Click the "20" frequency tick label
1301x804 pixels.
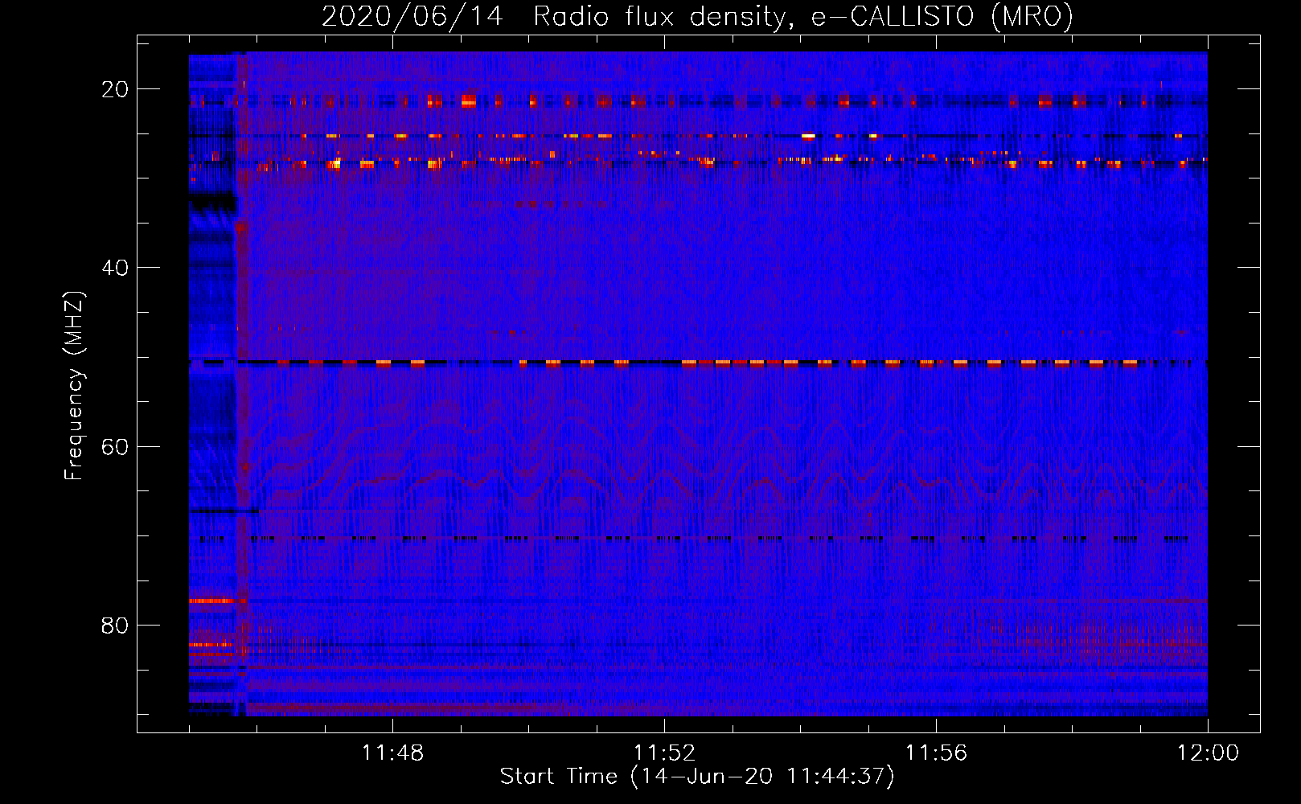click(115, 89)
